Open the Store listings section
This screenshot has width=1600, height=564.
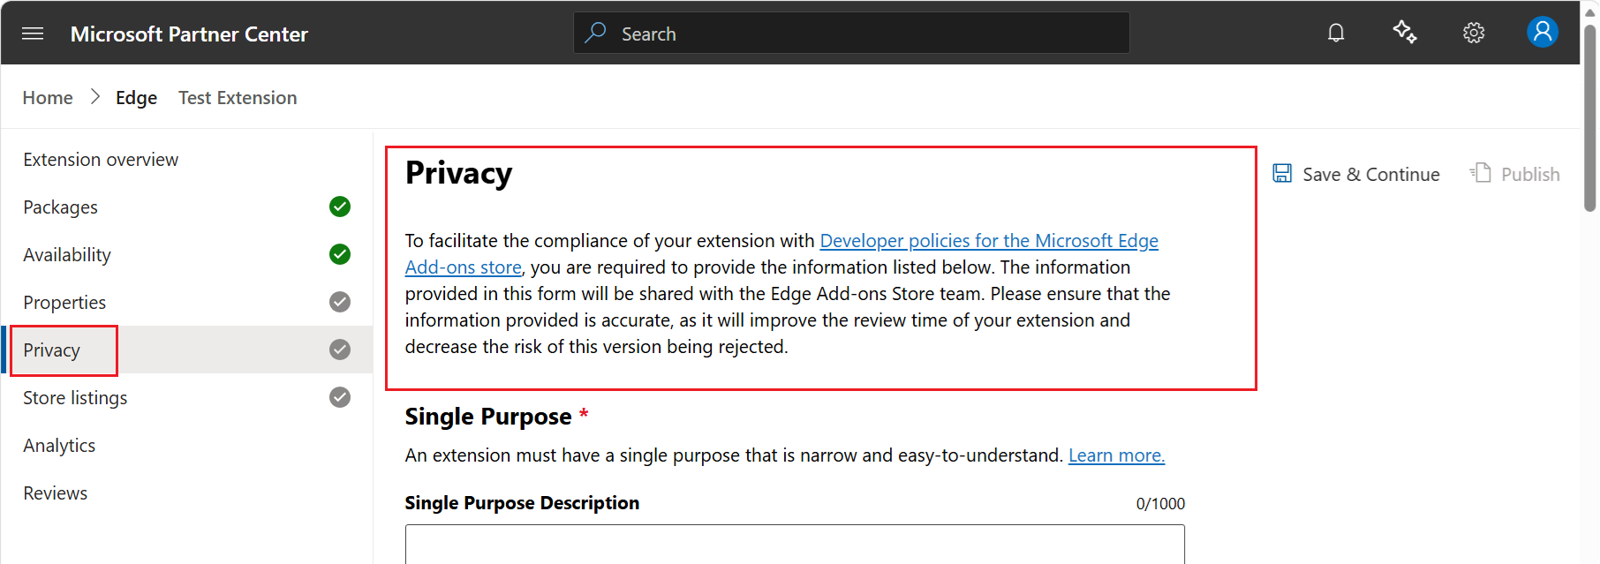click(75, 398)
